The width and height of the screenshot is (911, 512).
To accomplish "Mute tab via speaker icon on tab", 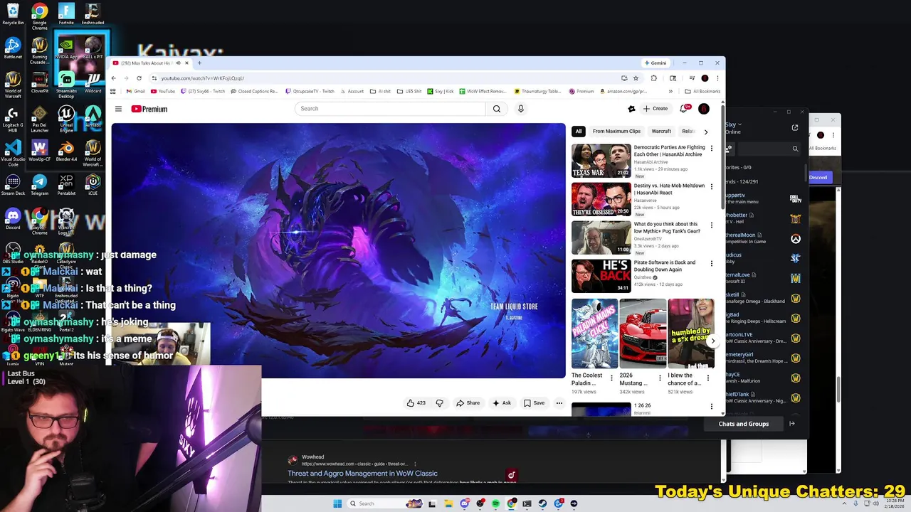I will pos(178,63).
